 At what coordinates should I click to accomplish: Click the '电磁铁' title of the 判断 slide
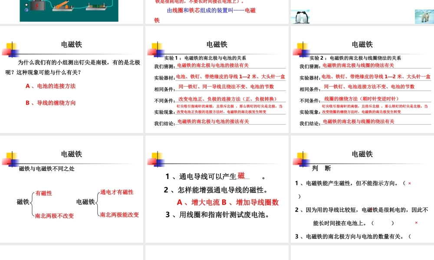point(362,154)
